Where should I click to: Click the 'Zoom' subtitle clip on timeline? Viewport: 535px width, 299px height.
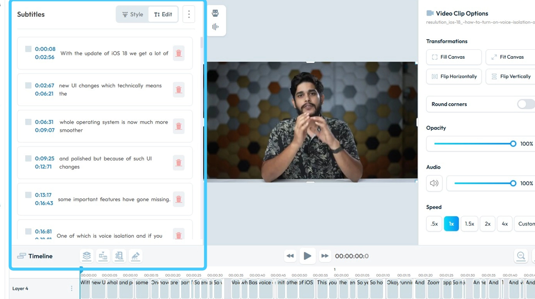tap(433, 288)
